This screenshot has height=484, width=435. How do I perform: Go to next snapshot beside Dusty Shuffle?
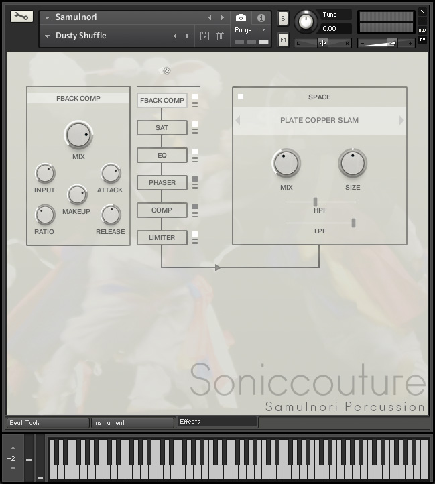coord(188,36)
